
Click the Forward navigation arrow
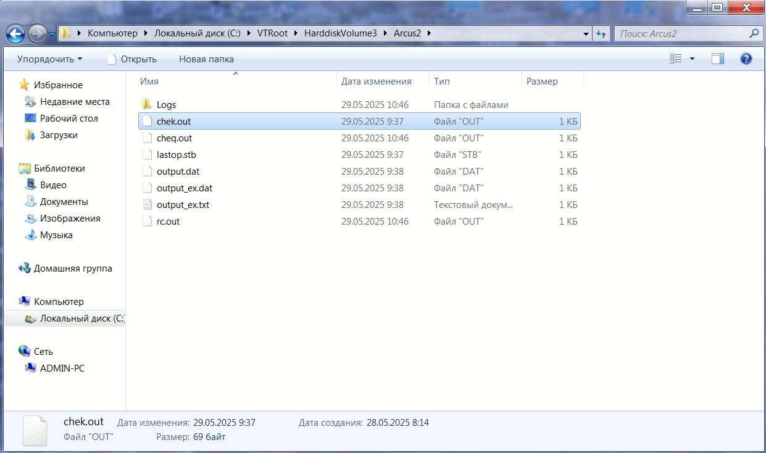(37, 33)
